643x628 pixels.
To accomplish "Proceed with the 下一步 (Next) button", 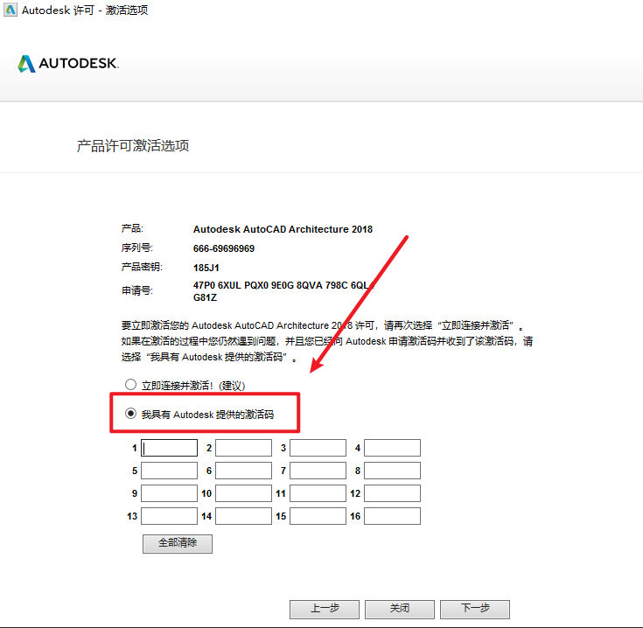I will tap(474, 609).
